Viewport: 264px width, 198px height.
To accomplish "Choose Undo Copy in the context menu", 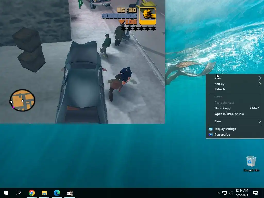I will [x=235, y=108].
